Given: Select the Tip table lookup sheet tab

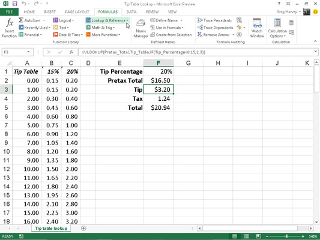Looking at the screenshot, I should (51, 229).
